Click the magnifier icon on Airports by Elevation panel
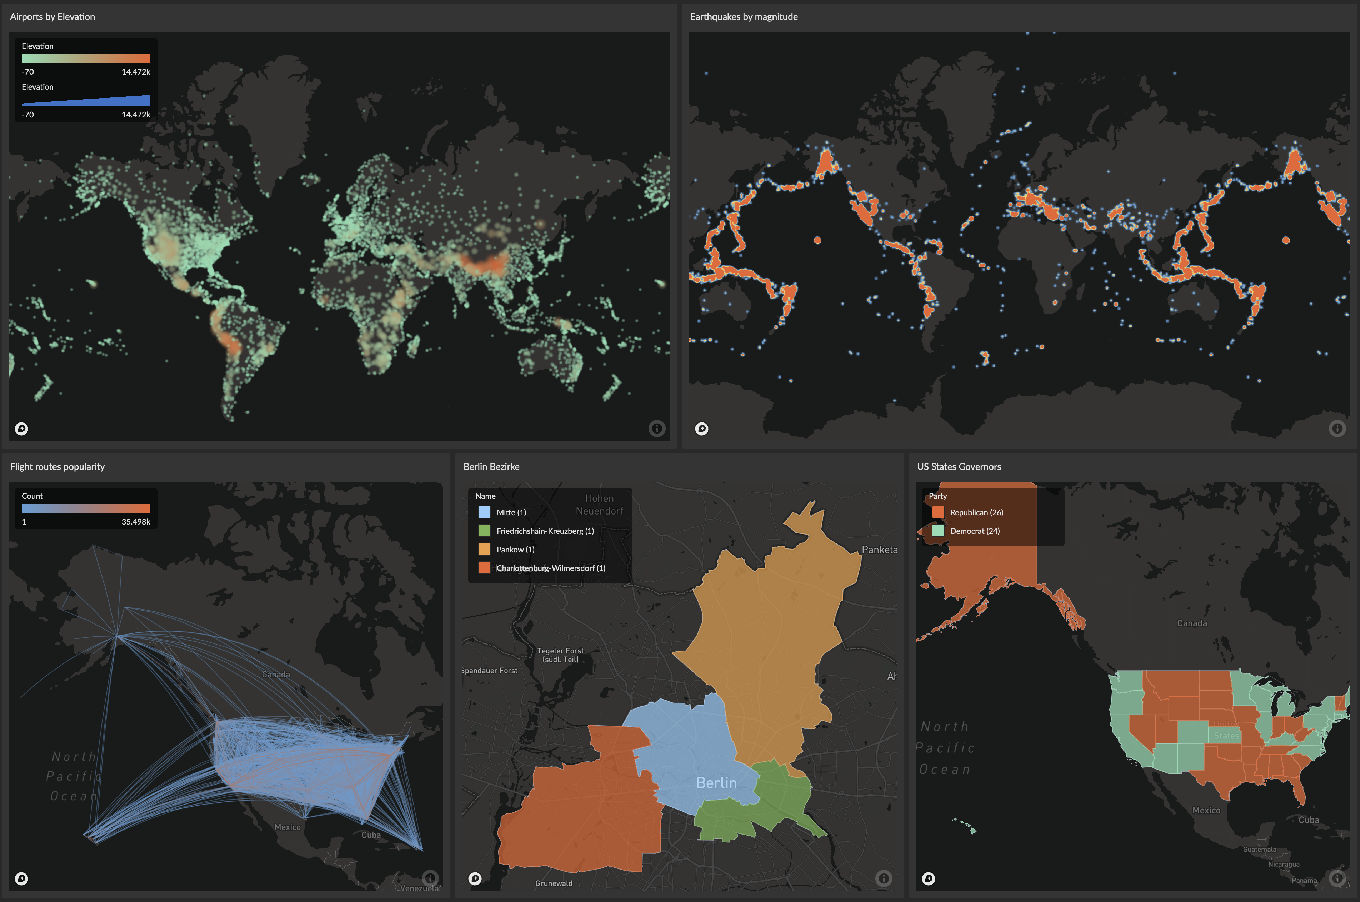 tap(21, 428)
